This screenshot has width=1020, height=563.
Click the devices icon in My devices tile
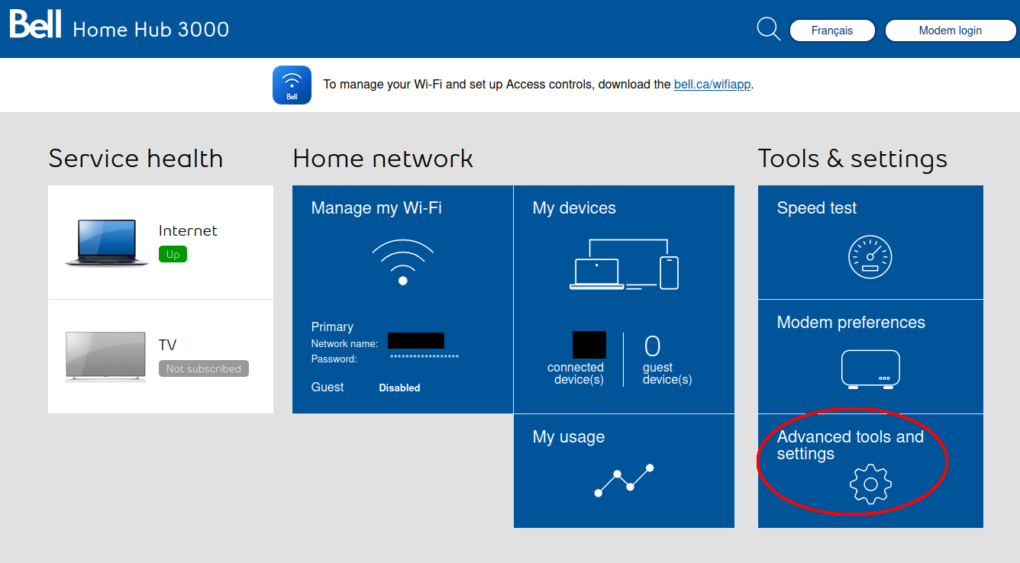[625, 264]
